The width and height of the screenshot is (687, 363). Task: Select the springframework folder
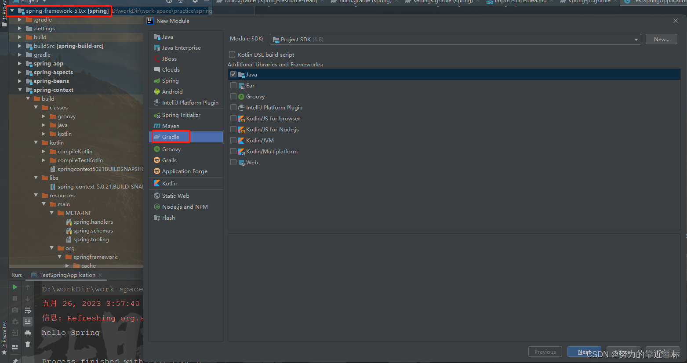[x=91, y=257]
